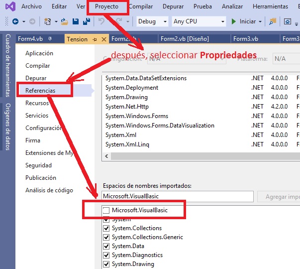The height and width of the screenshot is (269, 300).
Task: Save all files with double-disk icon
Action: [87, 21]
